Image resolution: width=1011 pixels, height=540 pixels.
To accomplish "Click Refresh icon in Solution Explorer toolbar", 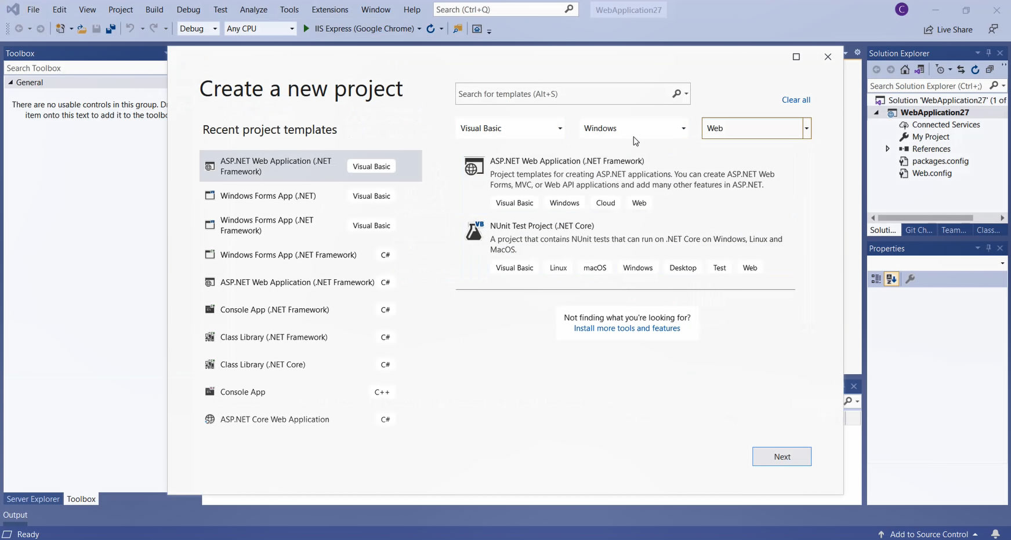I will click(975, 70).
